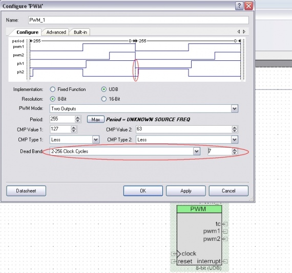Click the right tab scroll arrow
The width and height of the screenshot is (292, 273).
244,32
